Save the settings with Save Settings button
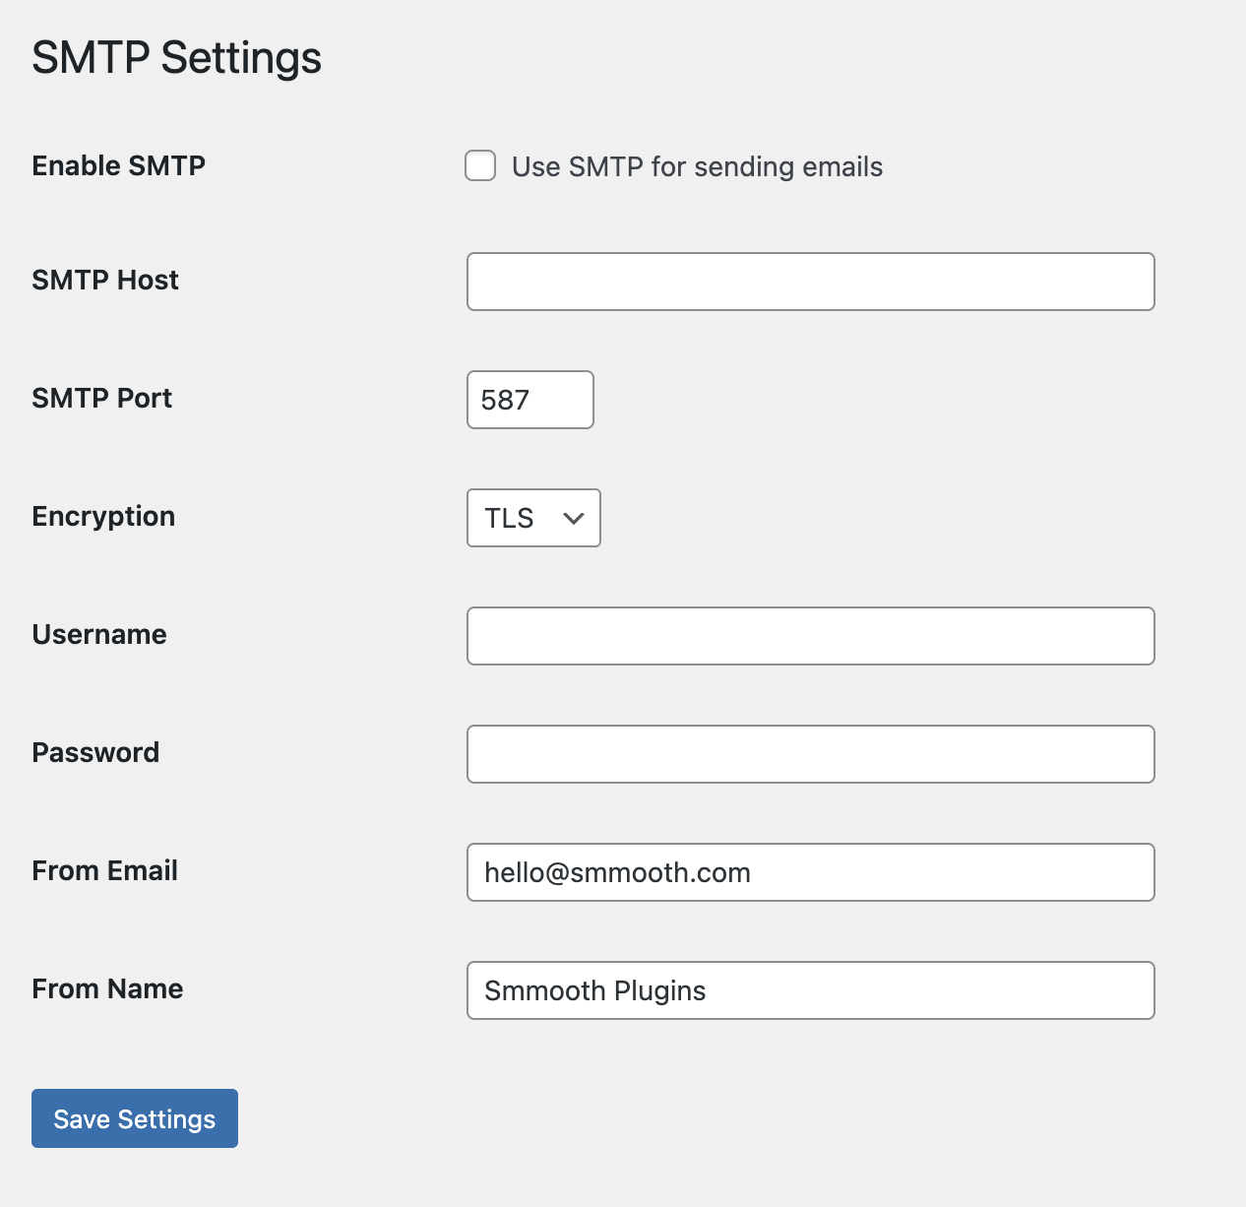Screen dimensions: 1246x1207 point(135,1118)
